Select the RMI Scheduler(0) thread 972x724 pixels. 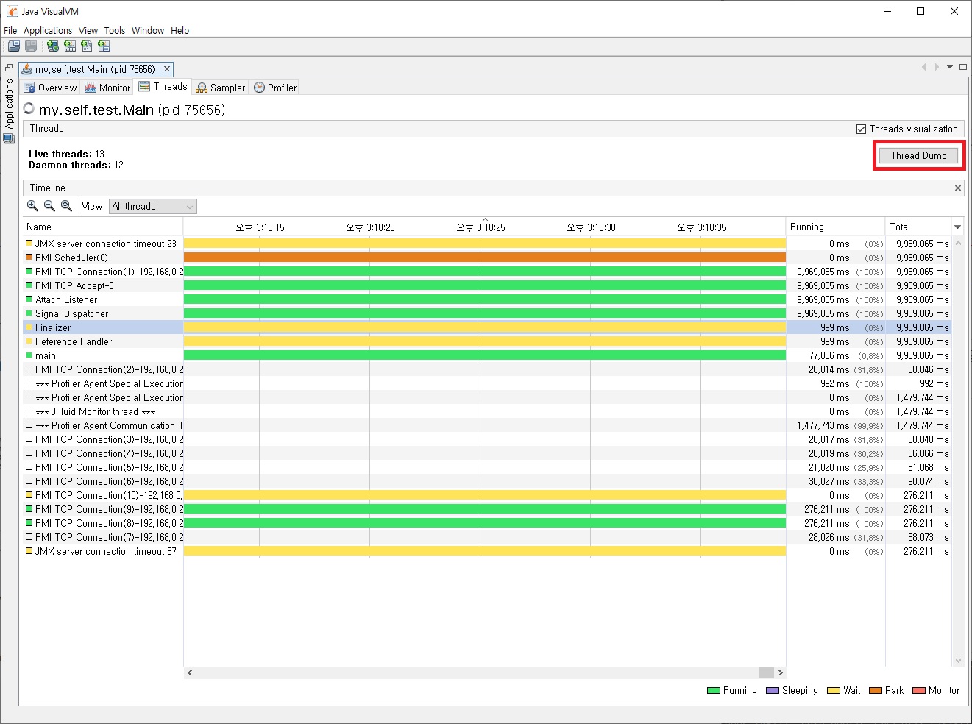click(486, 258)
